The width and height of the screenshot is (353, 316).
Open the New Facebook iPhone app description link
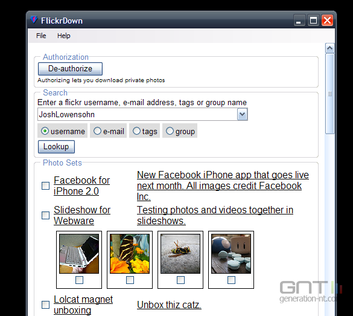coord(223,185)
